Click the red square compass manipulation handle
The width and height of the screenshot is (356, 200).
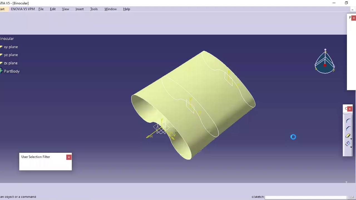point(325,65)
